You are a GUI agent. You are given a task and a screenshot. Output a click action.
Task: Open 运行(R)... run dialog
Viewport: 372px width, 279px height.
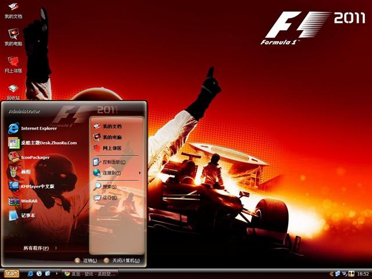pos(107,198)
